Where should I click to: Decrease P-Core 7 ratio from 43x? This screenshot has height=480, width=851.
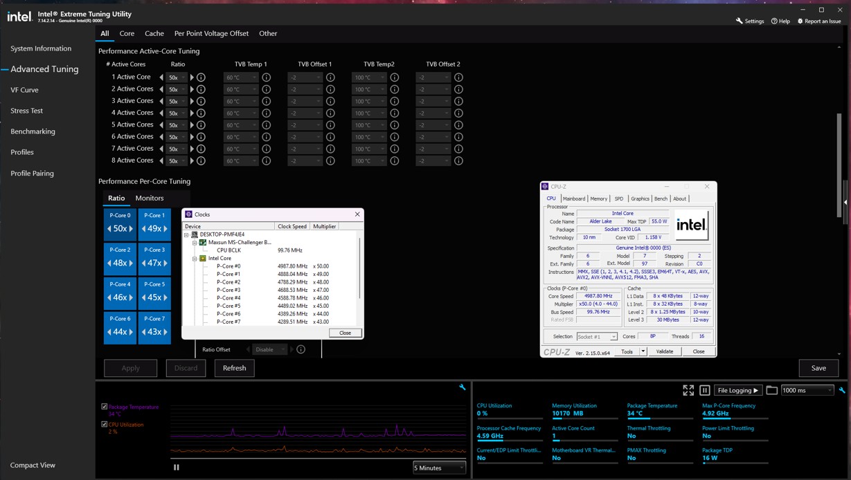point(143,332)
